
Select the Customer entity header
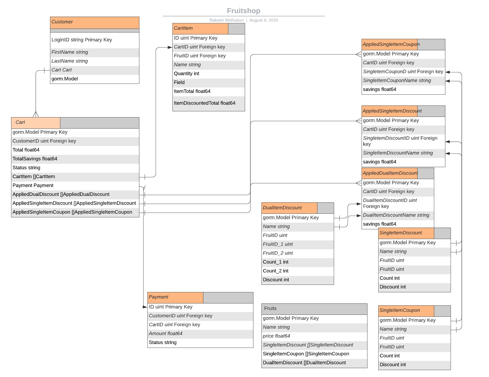click(x=63, y=22)
